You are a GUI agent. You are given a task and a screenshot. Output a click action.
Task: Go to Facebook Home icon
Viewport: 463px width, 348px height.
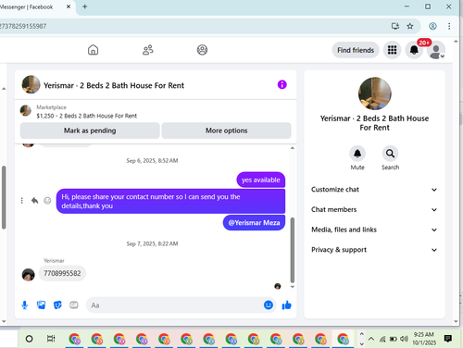click(x=93, y=50)
